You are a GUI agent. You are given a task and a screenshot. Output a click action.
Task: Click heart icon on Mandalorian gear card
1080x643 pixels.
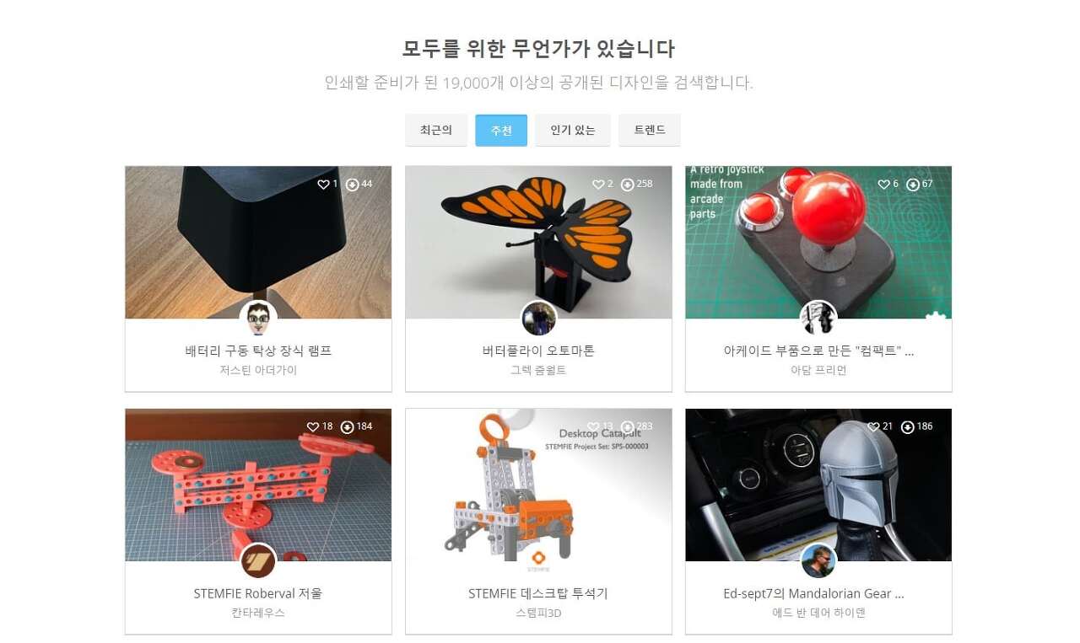(x=873, y=427)
